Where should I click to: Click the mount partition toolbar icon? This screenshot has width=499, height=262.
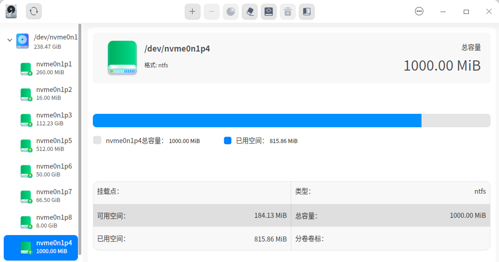tap(269, 12)
